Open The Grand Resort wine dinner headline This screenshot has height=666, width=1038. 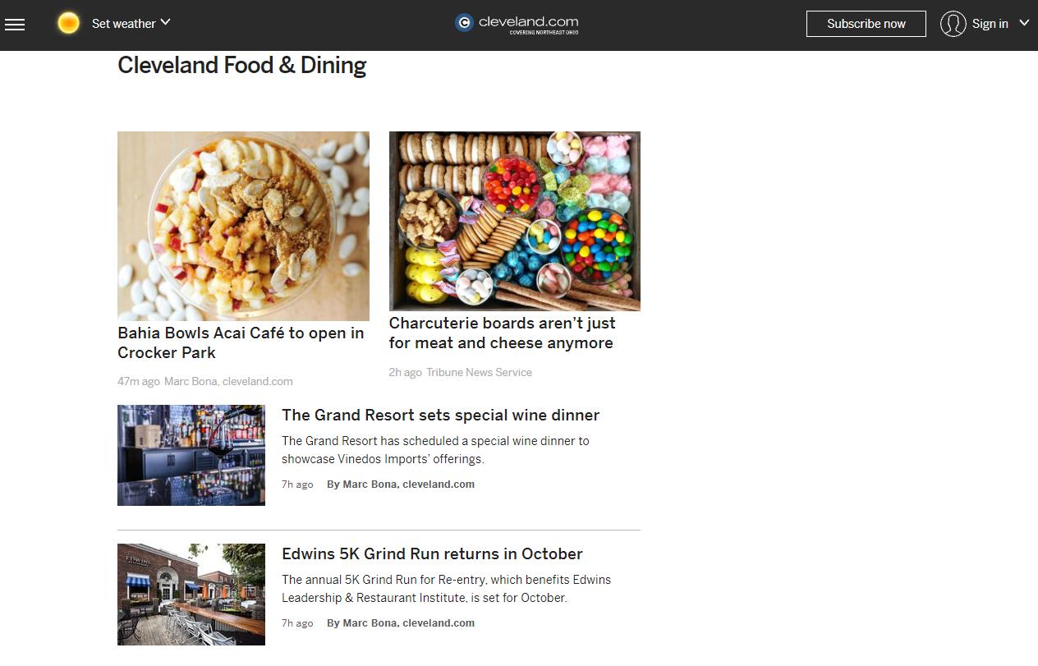click(x=441, y=415)
